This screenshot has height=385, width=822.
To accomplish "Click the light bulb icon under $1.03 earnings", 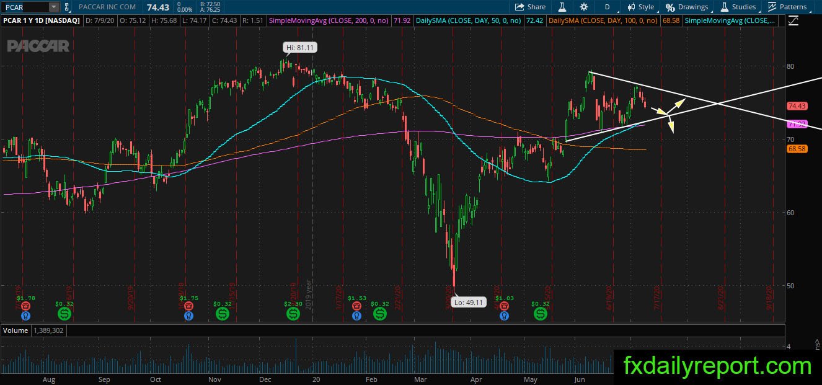I will (x=505, y=316).
